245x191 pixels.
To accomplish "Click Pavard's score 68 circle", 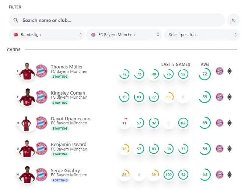I will [168, 149].
